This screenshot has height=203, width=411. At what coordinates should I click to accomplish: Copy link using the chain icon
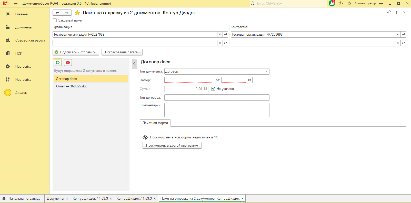(x=389, y=13)
